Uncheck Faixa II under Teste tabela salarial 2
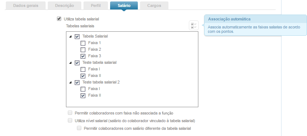The width and height of the screenshot is (307, 136). click(83, 96)
